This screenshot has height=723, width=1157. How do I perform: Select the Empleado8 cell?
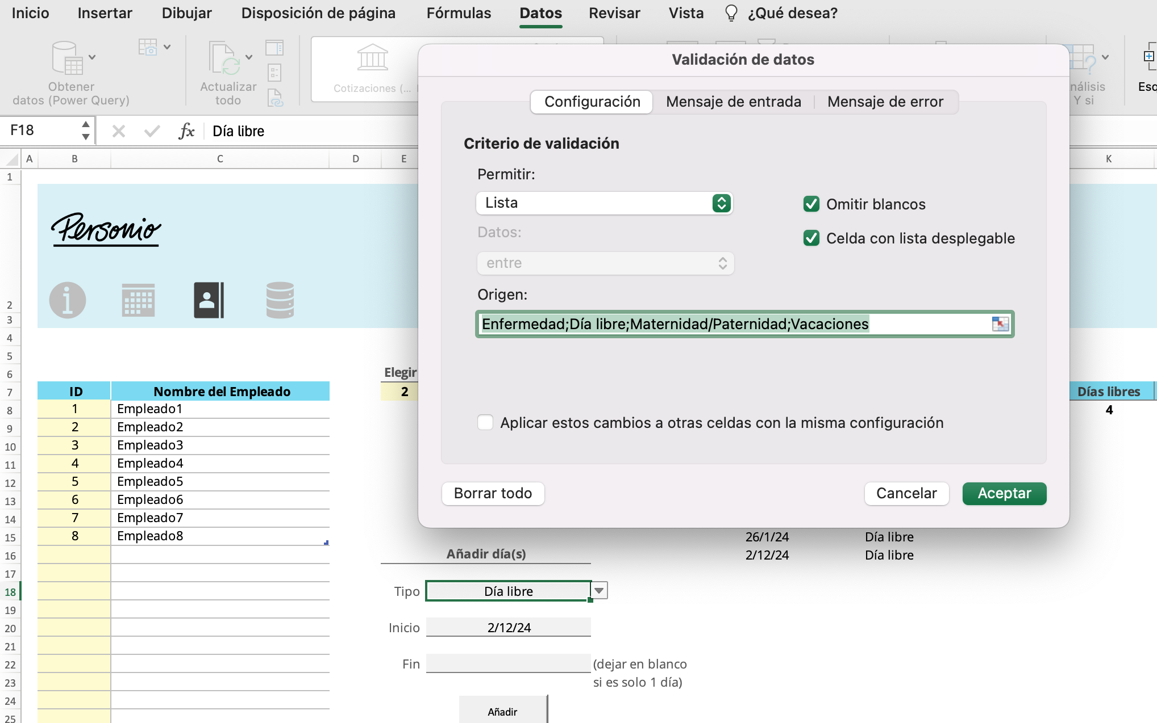[220, 536]
